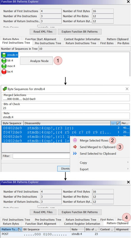Click Analyze Node button
Image resolution: width=131 pixels, height=238 pixels.
point(36,61)
